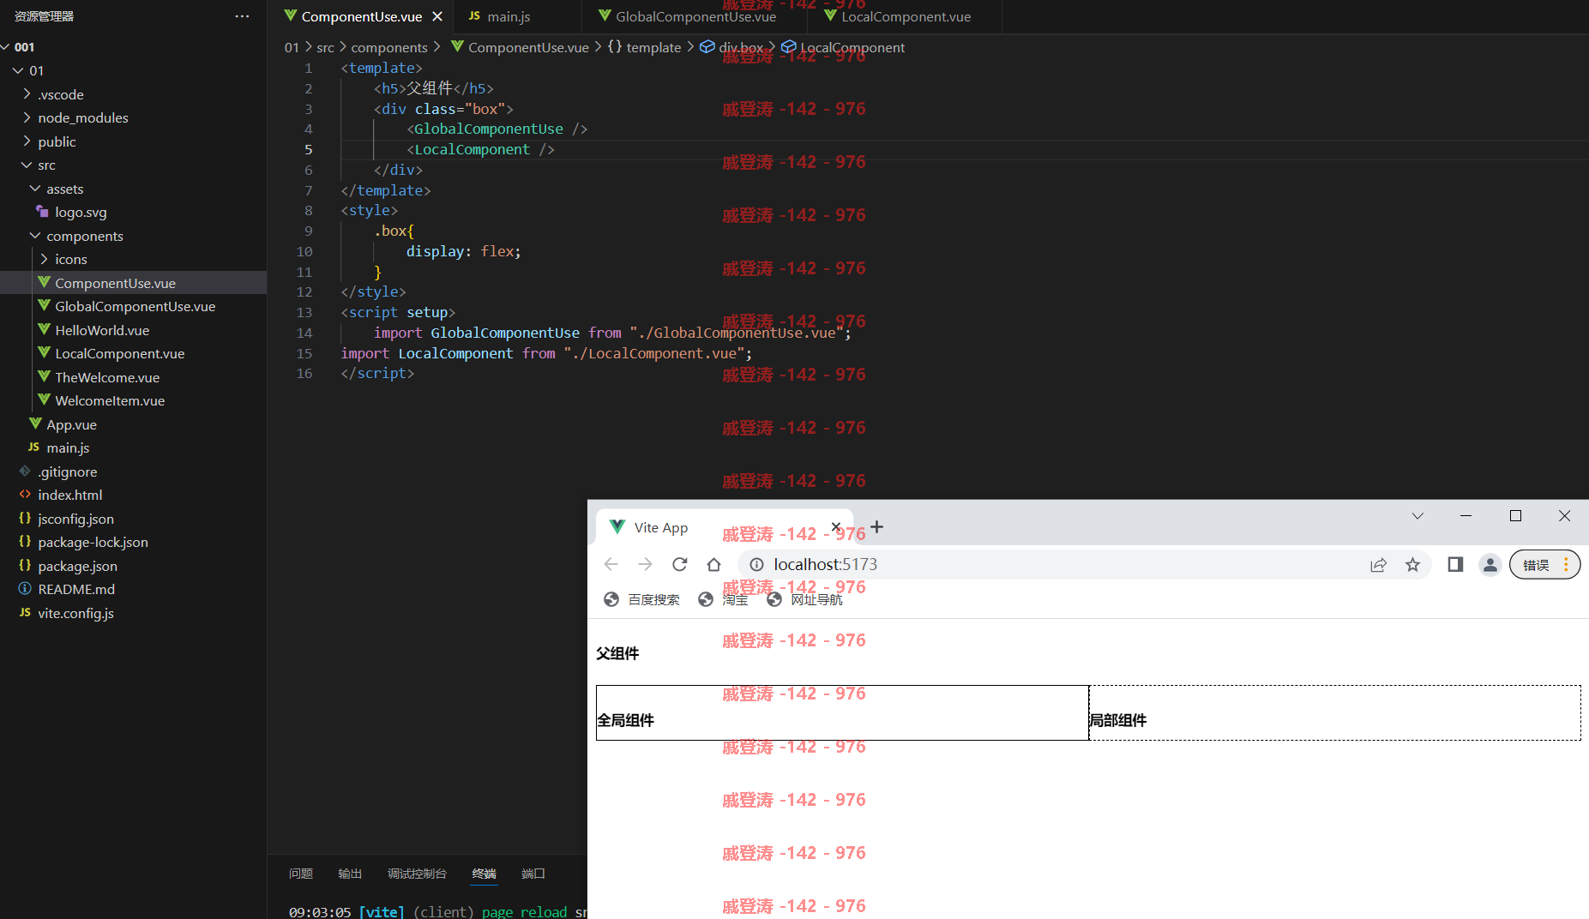Open 百度搜索 bookmark

coord(641,599)
